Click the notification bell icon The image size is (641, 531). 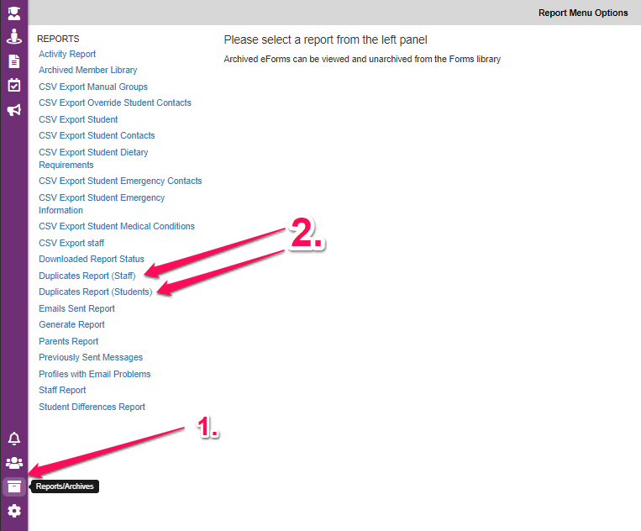pos(13,439)
